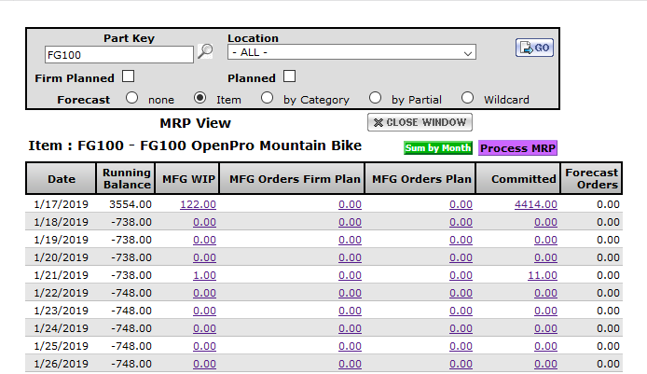647x374 pixels.
Task: Select the 'none' forecast option
Action: [131, 98]
